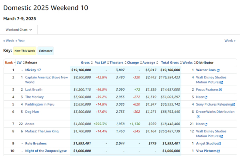The width and height of the screenshot is (240, 156).
Task: Click the Estimated key swatch
Action: pos(46,51)
